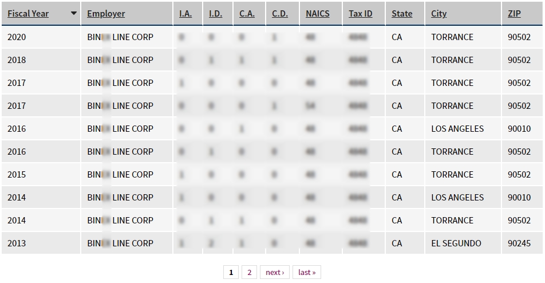Sort table by Tax ID column
The height and width of the screenshot is (283, 545).
click(x=361, y=14)
